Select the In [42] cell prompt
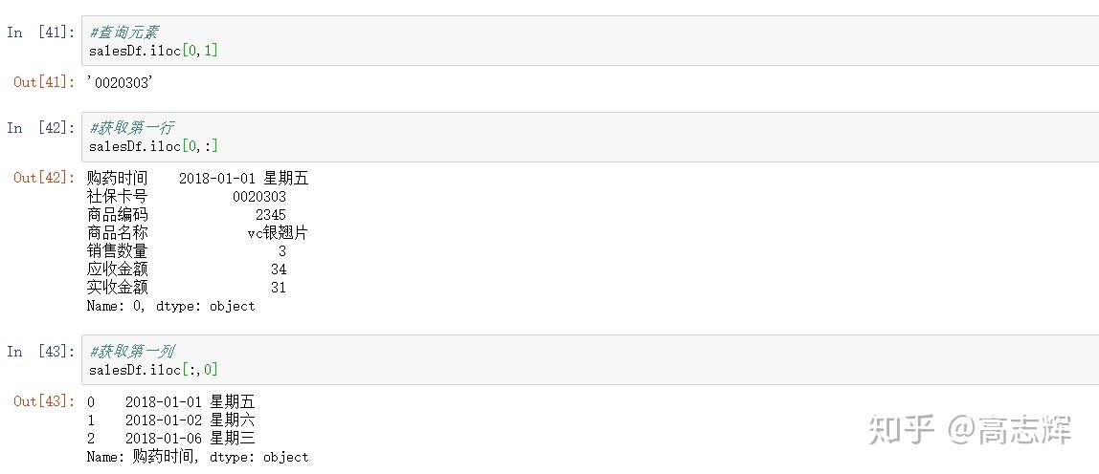Image resolution: width=1099 pixels, height=474 pixels. [40, 127]
